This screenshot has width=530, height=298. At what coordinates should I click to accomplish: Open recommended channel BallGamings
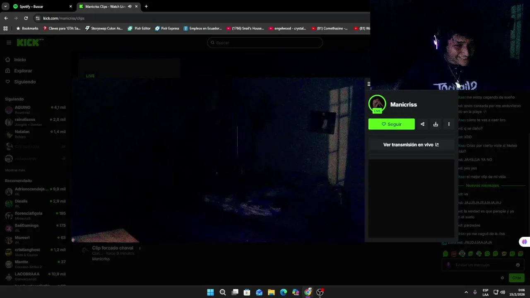pyautogui.click(x=35, y=228)
